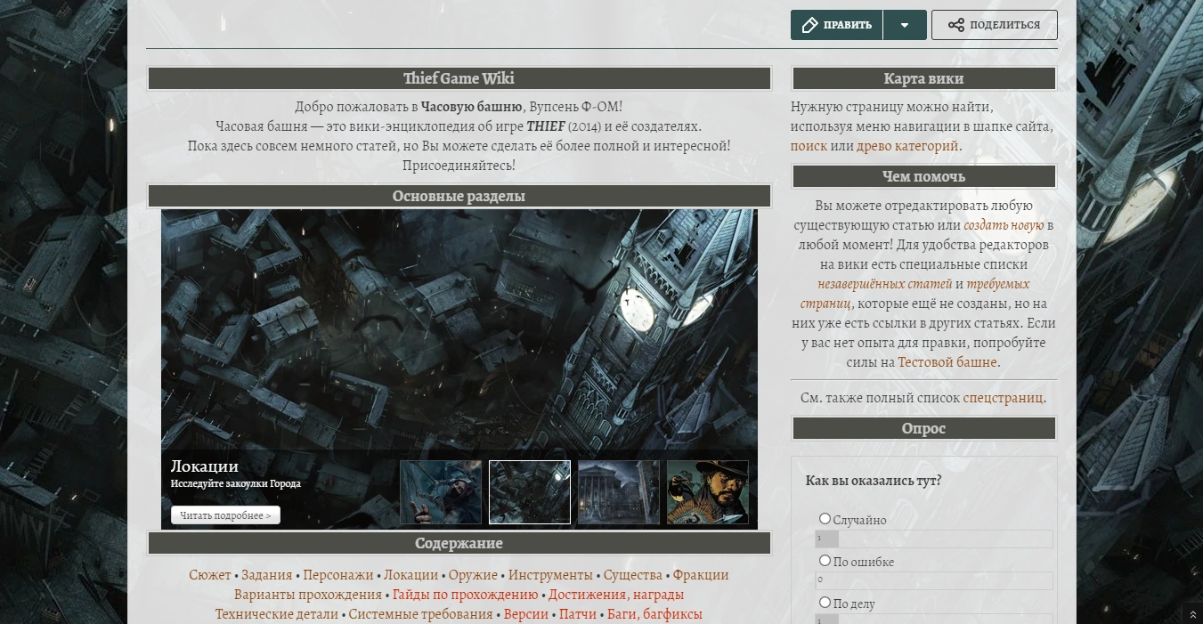
Task: Select the По ошибке poll option
Action: click(825, 561)
